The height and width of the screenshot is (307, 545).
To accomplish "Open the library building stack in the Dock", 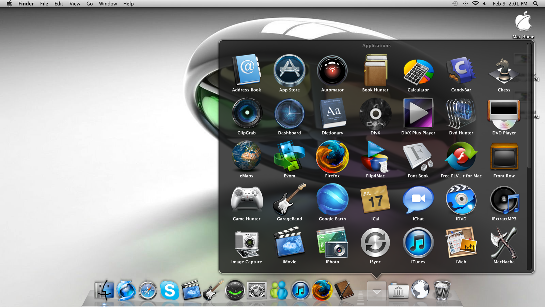I will 399,291.
